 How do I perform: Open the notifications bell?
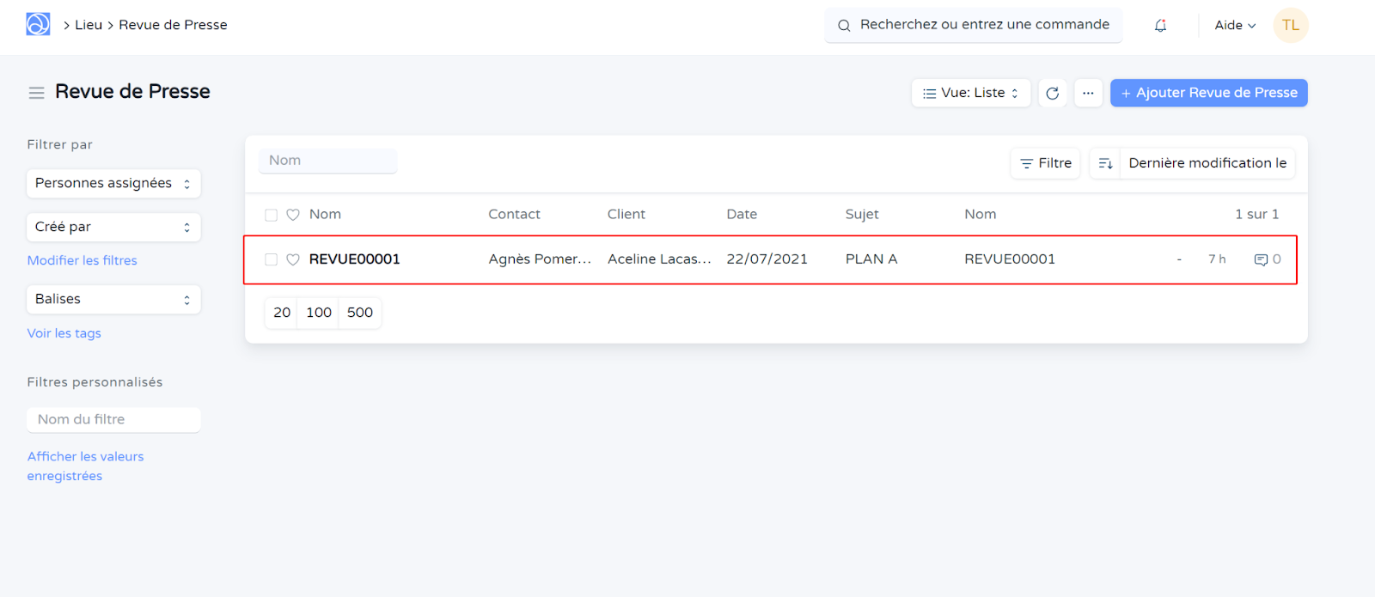click(1160, 26)
